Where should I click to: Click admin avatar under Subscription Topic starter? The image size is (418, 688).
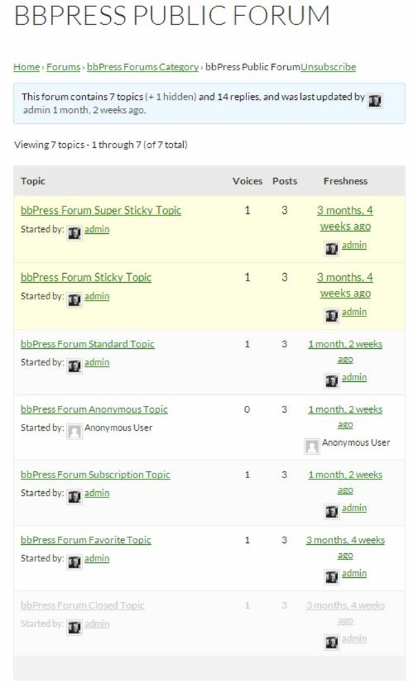click(x=74, y=497)
